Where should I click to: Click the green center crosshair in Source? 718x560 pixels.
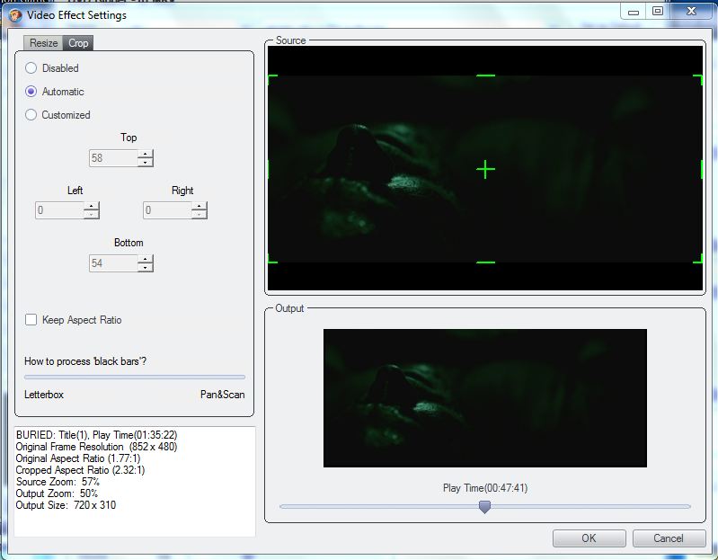pos(485,169)
